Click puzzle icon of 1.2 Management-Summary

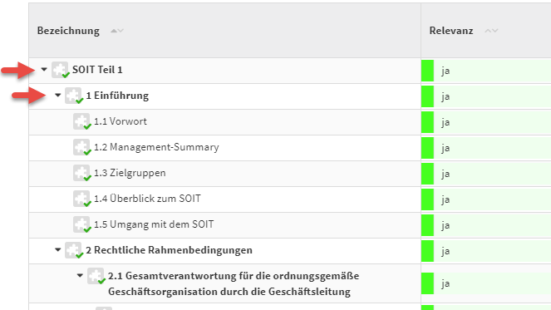(x=82, y=147)
